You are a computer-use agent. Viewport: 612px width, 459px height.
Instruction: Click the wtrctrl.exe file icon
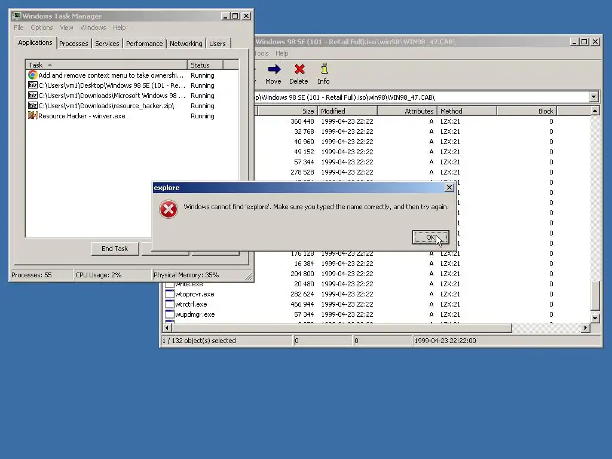click(x=169, y=304)
